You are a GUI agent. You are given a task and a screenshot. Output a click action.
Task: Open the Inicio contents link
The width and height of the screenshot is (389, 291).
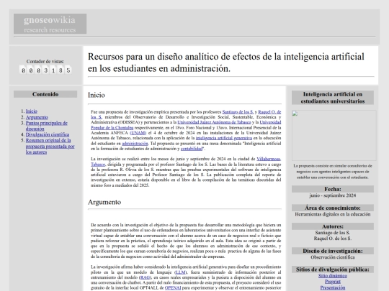32,111
